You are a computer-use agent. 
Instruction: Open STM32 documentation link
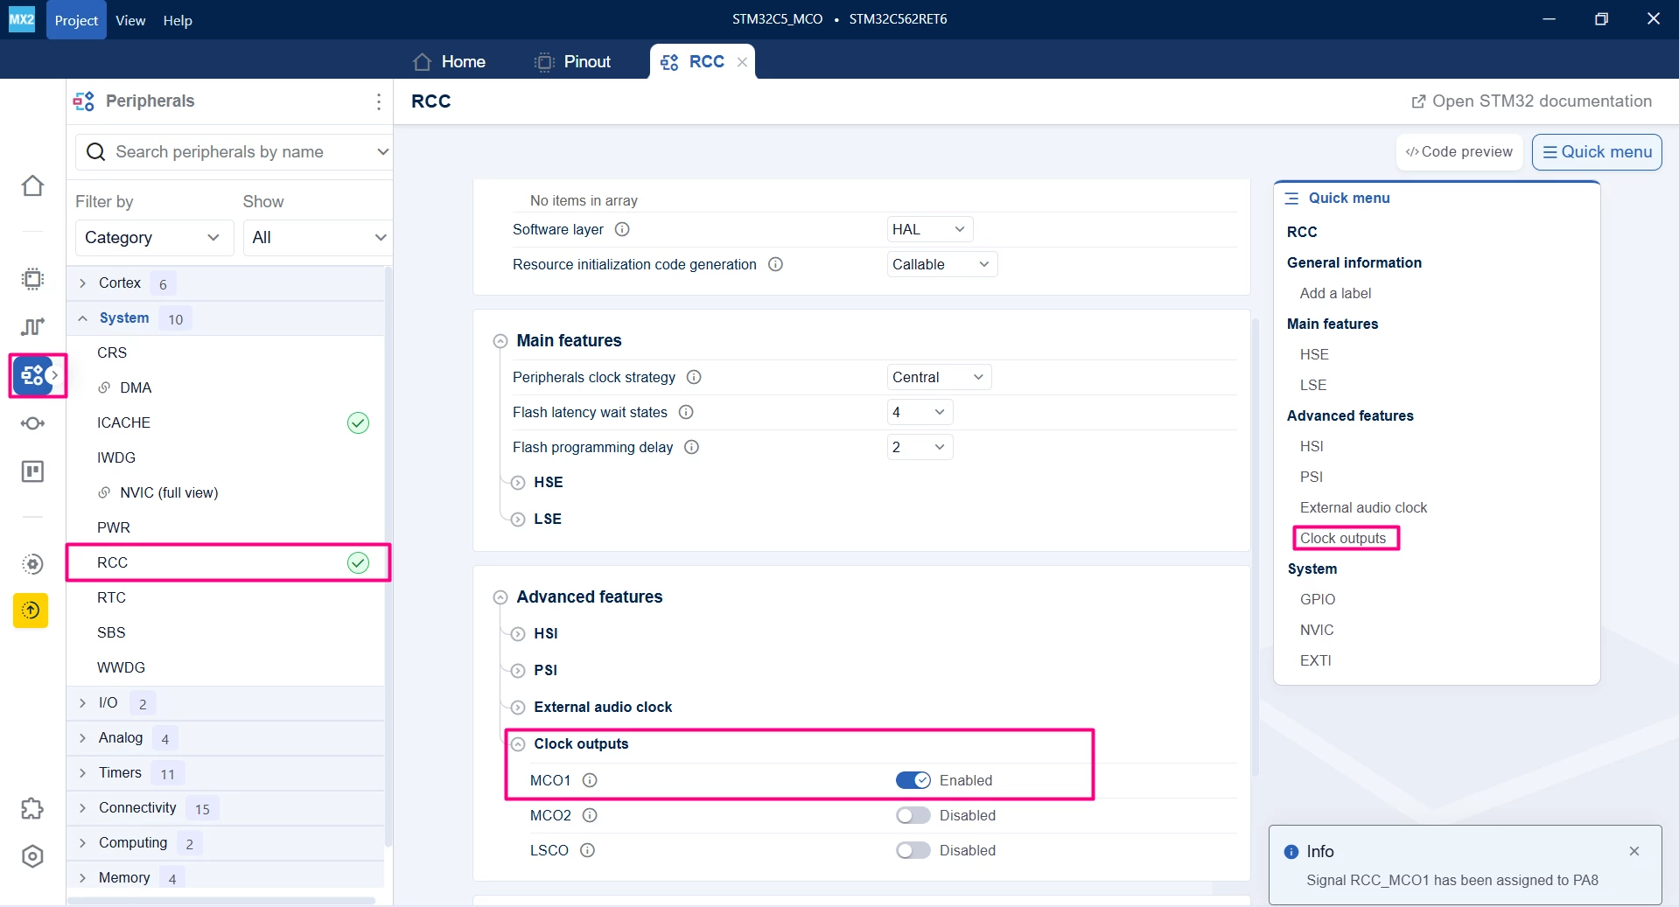(1531, 101)
